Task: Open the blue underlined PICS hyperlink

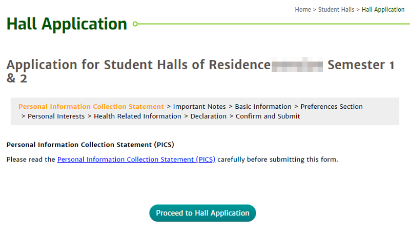Action: pos(136,160)
